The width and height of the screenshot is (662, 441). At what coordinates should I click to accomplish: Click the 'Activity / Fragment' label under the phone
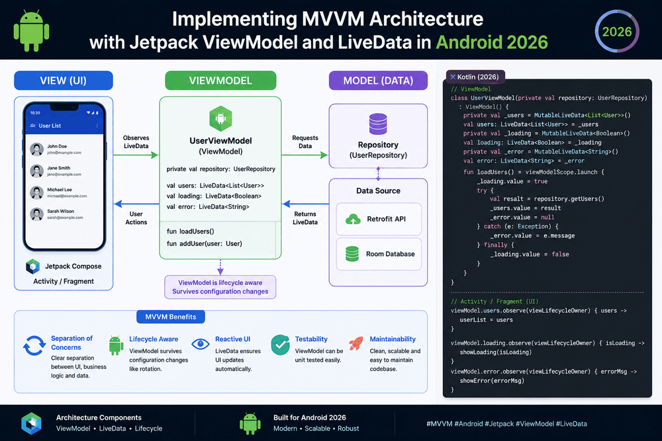coord(64,281)
